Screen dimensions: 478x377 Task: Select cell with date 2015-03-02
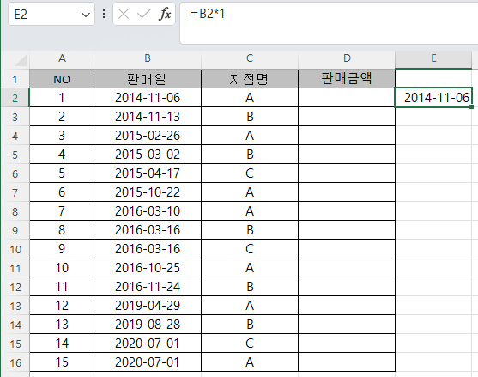pyautogui.click(x=148, y=155)
